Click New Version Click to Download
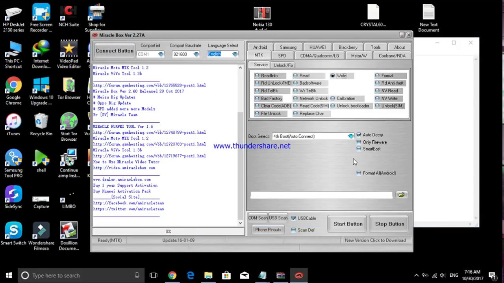 375,240
